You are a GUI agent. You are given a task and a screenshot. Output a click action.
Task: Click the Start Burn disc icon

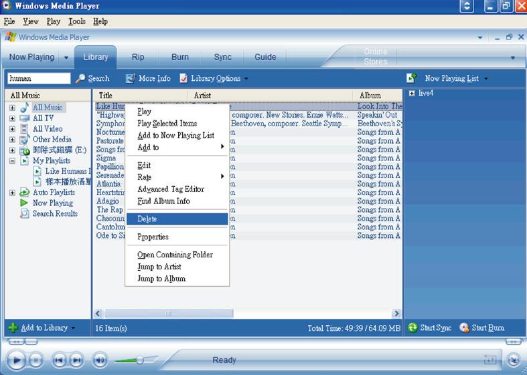pos(464,328)
